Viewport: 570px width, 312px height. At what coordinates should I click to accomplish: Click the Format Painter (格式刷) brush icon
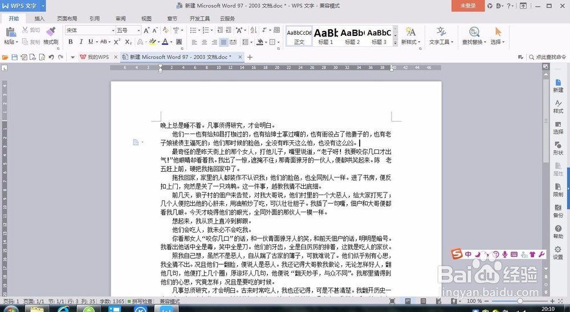tap(51, 31)
